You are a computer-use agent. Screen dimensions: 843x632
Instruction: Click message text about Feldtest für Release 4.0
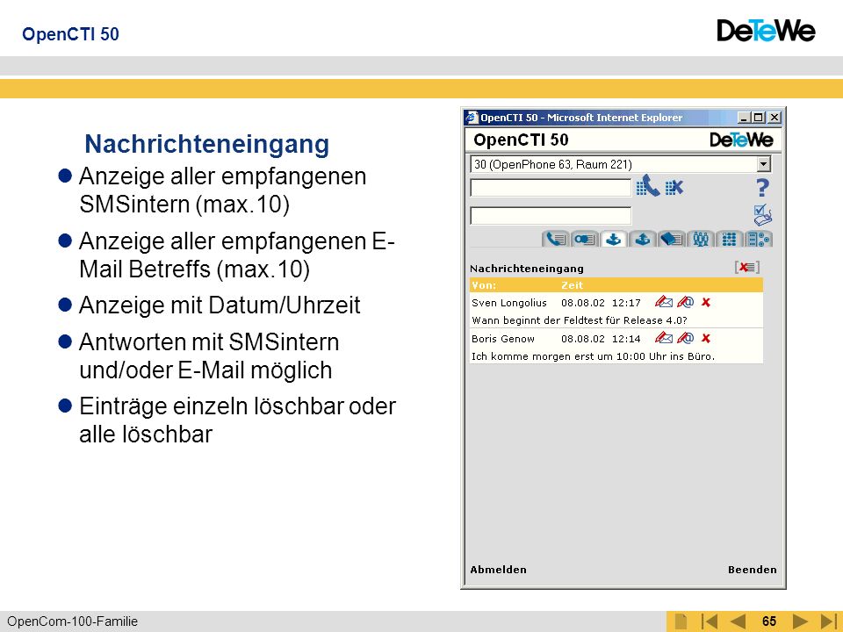(x=580, y=321)
